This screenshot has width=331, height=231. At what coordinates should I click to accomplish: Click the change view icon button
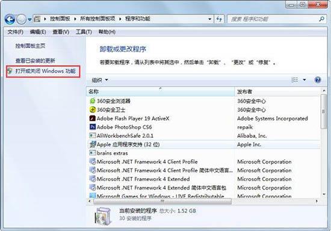tap(294, 80)
